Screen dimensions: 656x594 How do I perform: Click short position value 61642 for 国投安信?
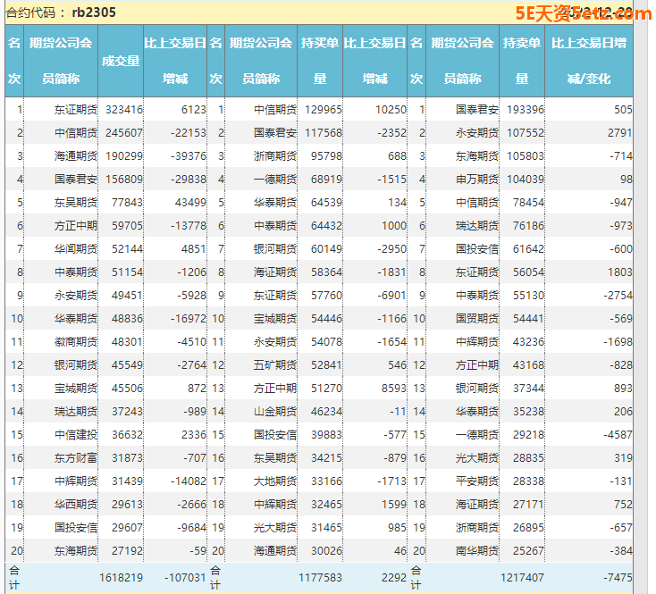528,248
